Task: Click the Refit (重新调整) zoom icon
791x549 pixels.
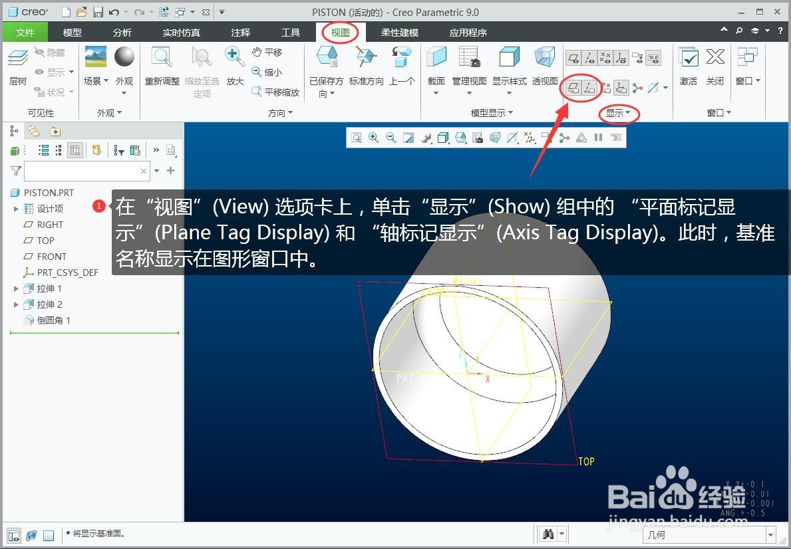Action: click(x=162, y=66)
